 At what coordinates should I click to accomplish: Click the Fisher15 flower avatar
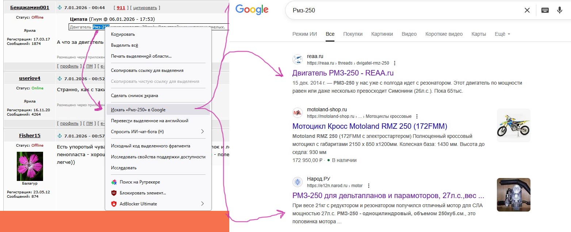pos(30,166)
